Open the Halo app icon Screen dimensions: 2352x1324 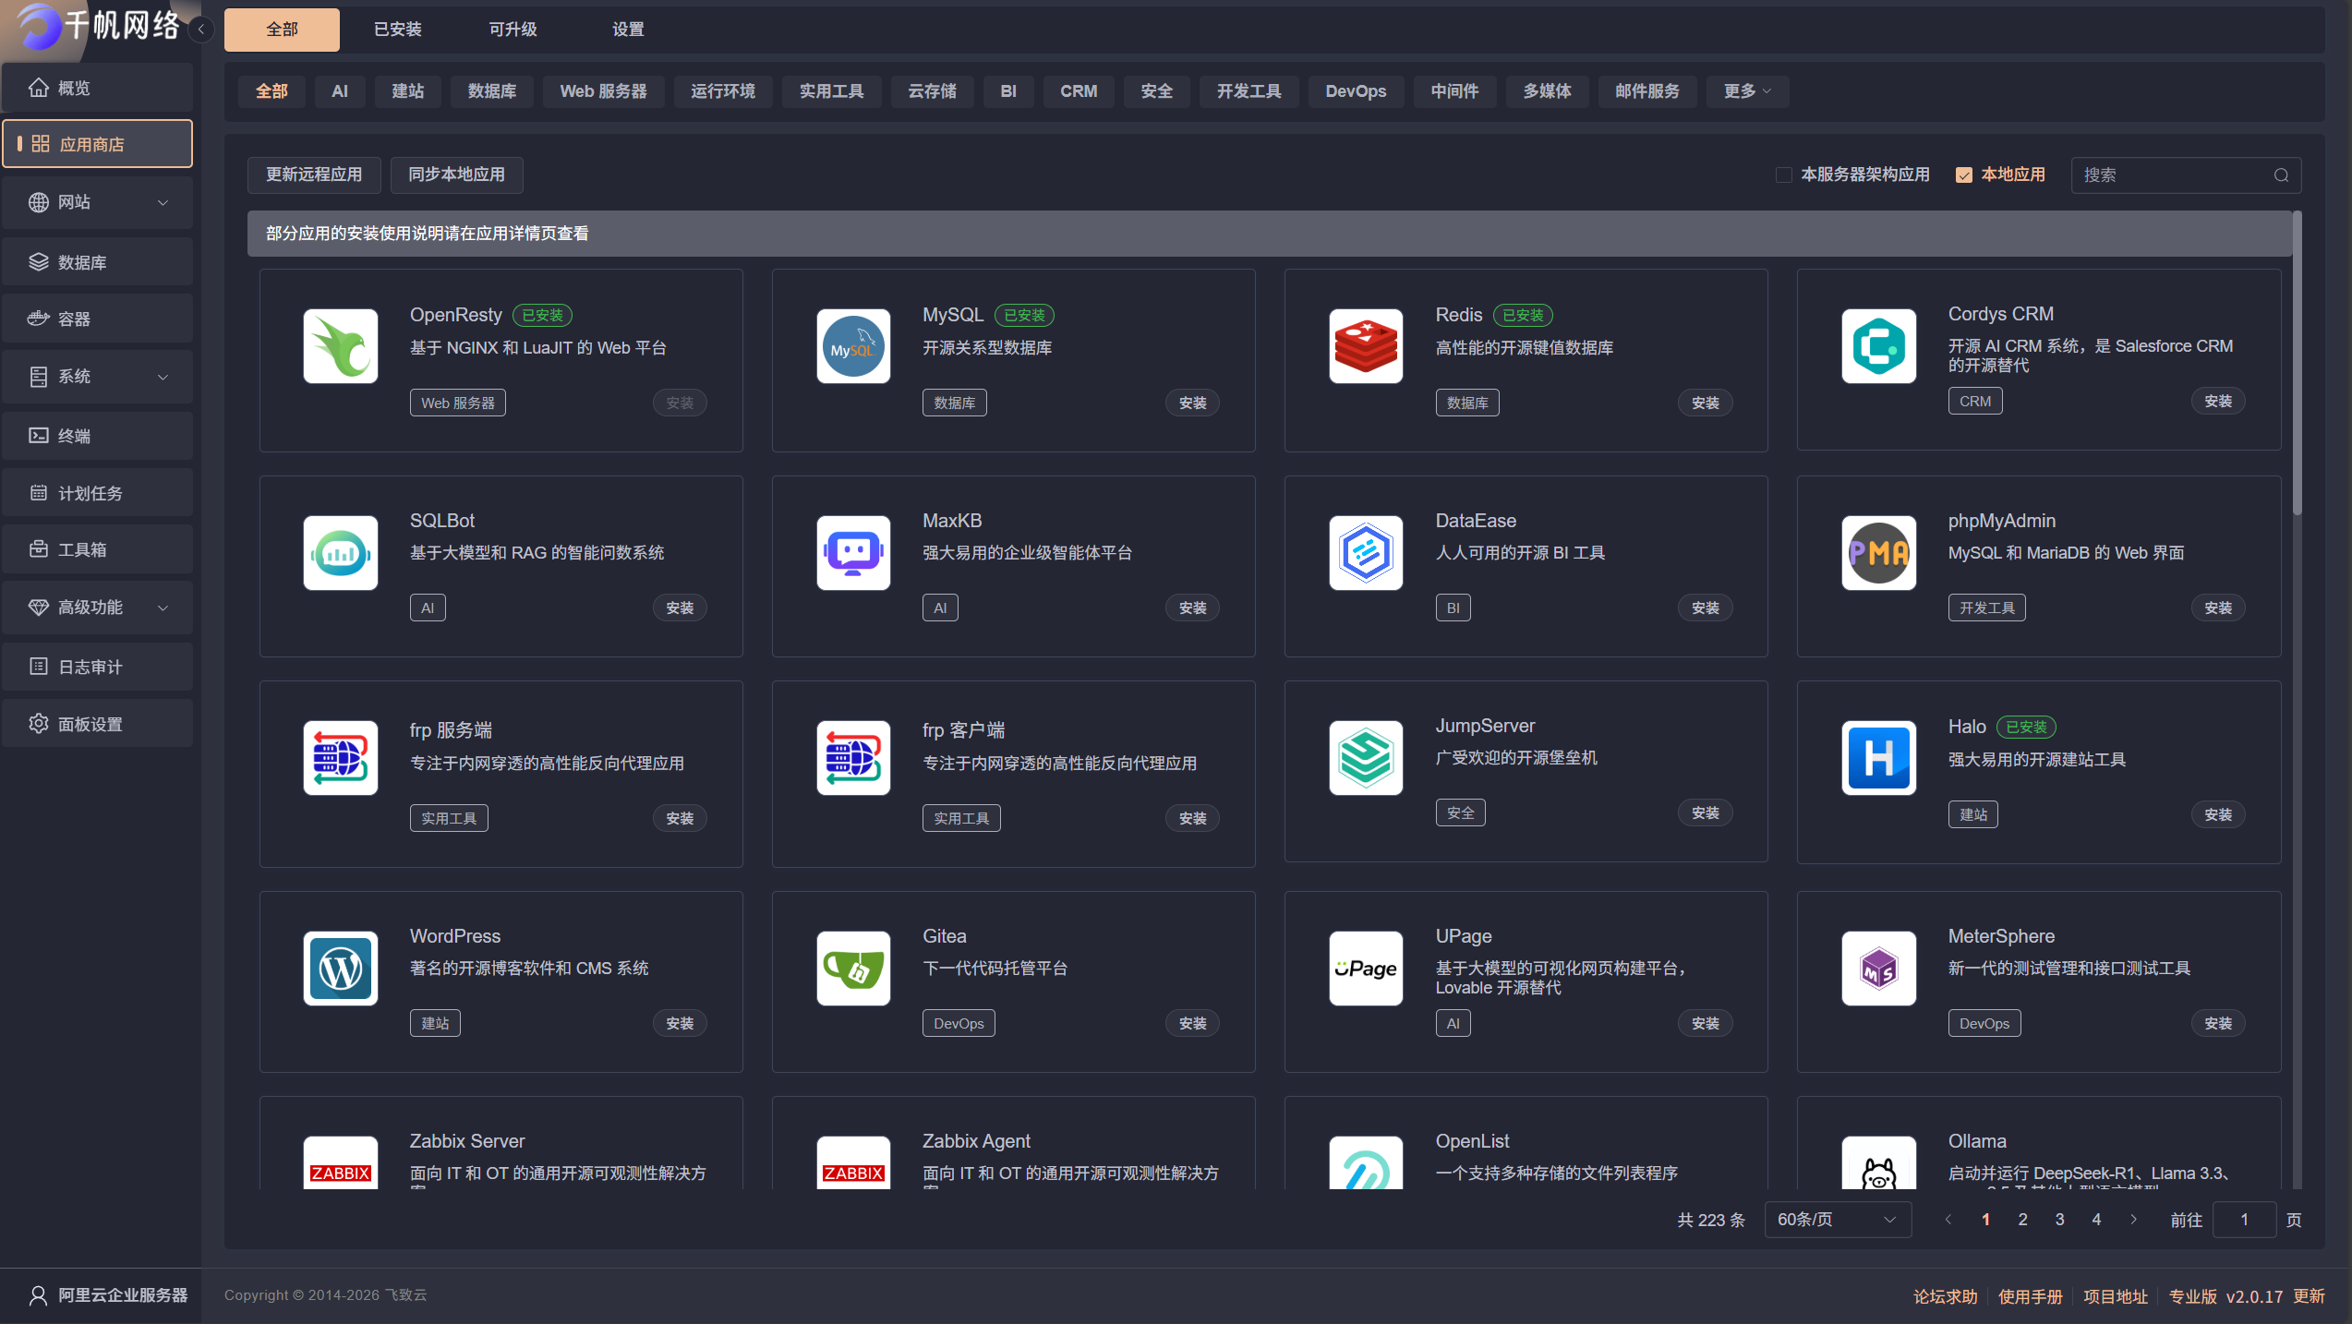tap(1877, 758)
